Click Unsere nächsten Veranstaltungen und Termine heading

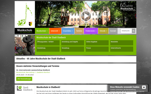click(38, 66)
